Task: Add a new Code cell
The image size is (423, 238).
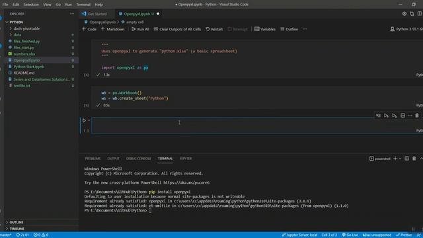Action: click(89, 29)
